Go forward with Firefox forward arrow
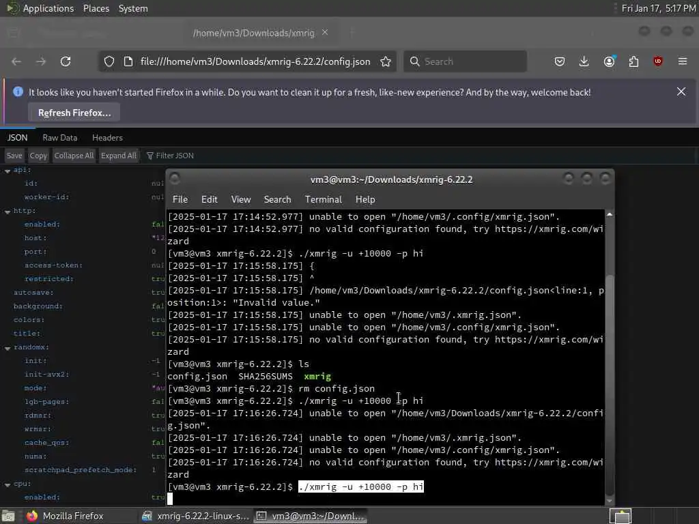The width and height of the screenshot is (699, 524). coord(41,61)
